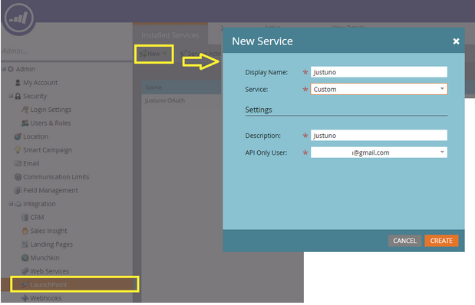This screenshot has height=305, width=475.
Task: Click the Integration cloud icon
Action: coord(18,204)
